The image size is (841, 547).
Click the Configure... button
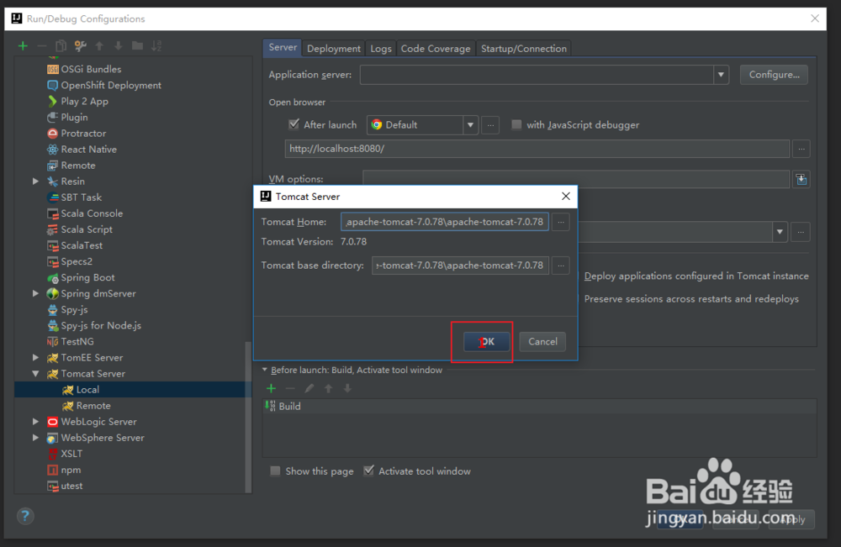point(774,75)
